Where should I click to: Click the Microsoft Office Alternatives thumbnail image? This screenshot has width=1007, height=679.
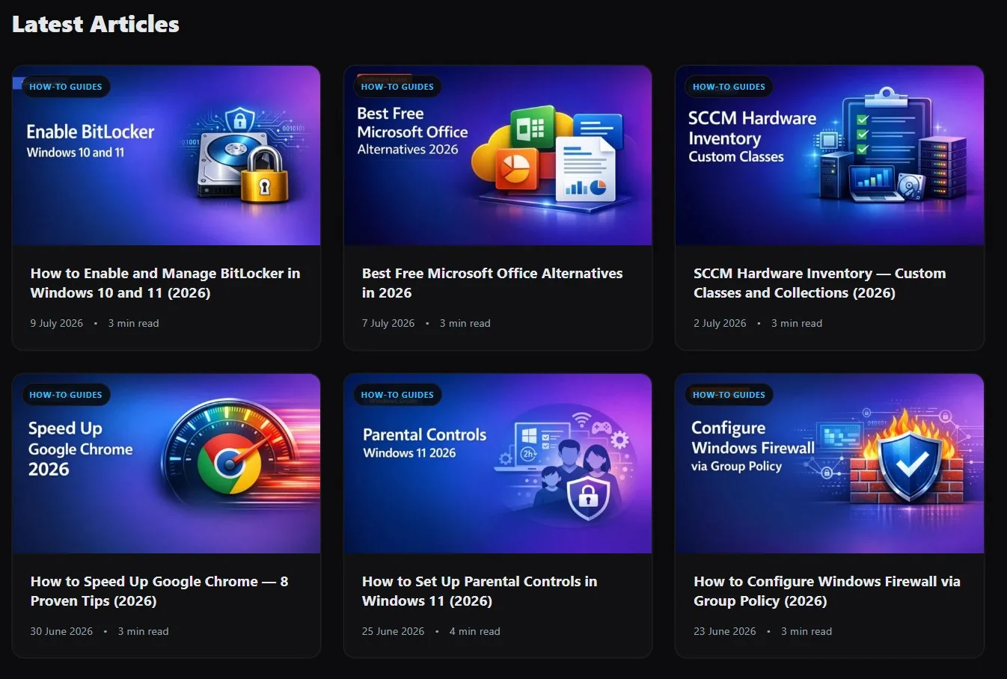coord(498,156)
